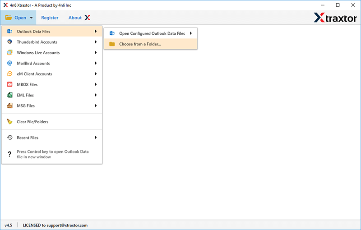Expand the Open Configured Outlook Data Files arrow
Image resolution: width=361 pixels, height=230 pixels.
[x=191, y=33]
